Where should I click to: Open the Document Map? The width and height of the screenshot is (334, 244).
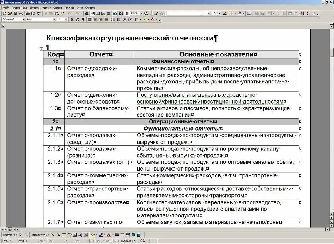[x=121, y=13]
